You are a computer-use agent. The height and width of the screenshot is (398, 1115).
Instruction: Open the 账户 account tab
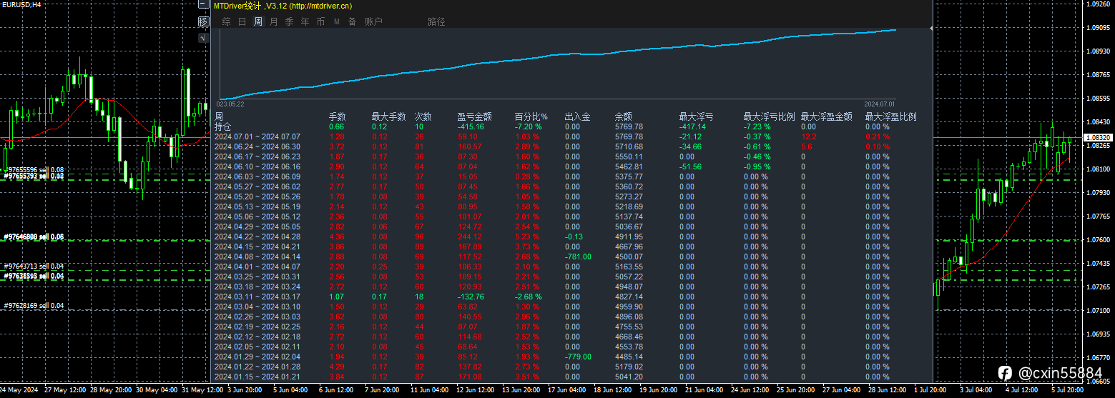click(x=373, y=21)
